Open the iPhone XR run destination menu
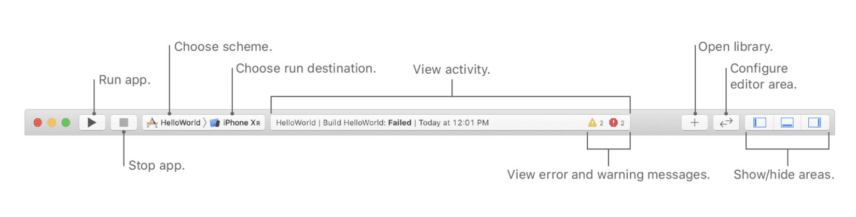The image size is (856, 217). (x=241, y=123)
